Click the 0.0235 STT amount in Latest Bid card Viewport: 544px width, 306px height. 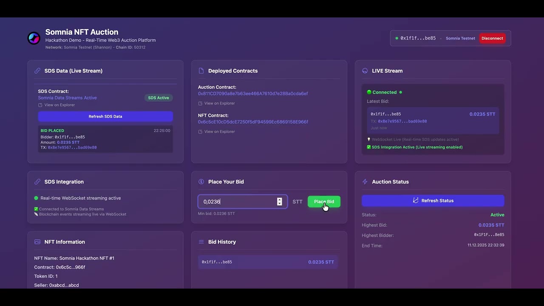tap(482, 114)
